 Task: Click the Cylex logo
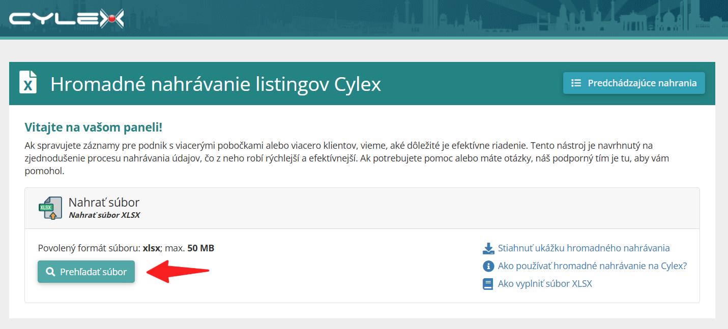[x=67, y=19]
